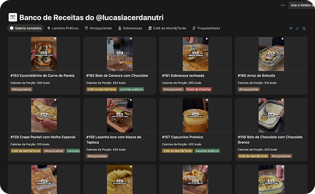Screen dimensions: 315x194
Task: Switch to Galeria completa view
Action: click(25, 28)
